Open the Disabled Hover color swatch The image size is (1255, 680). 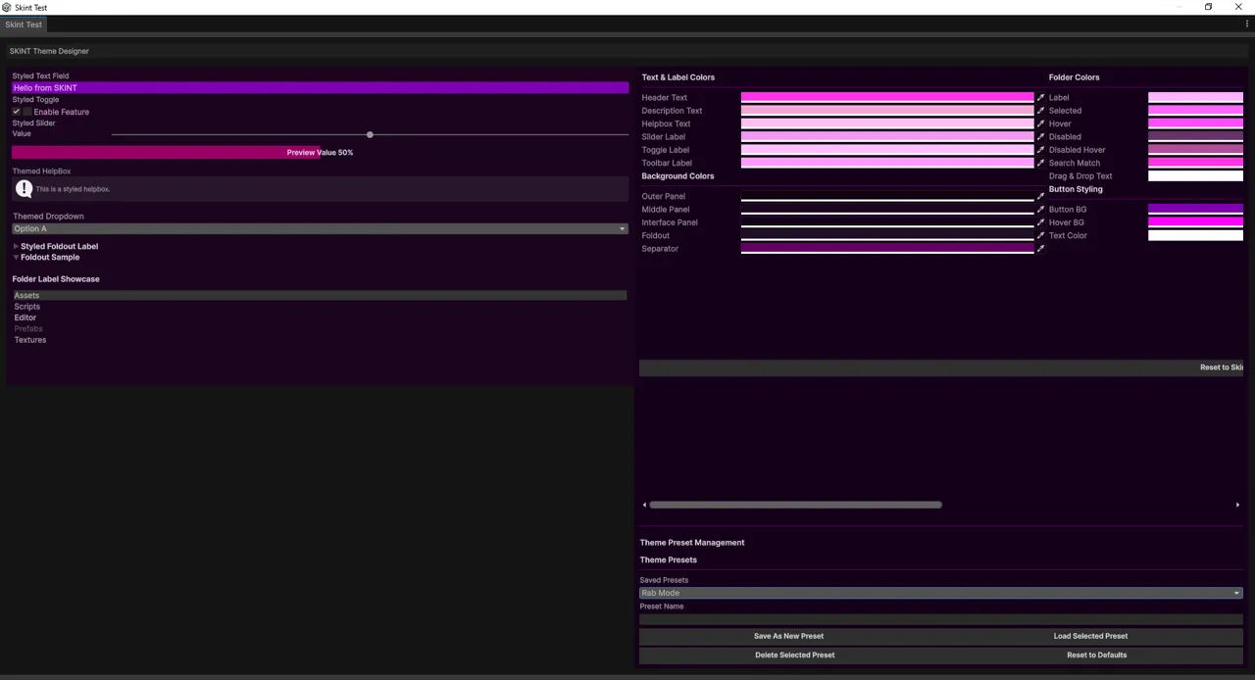click(x=1195, y=150)
